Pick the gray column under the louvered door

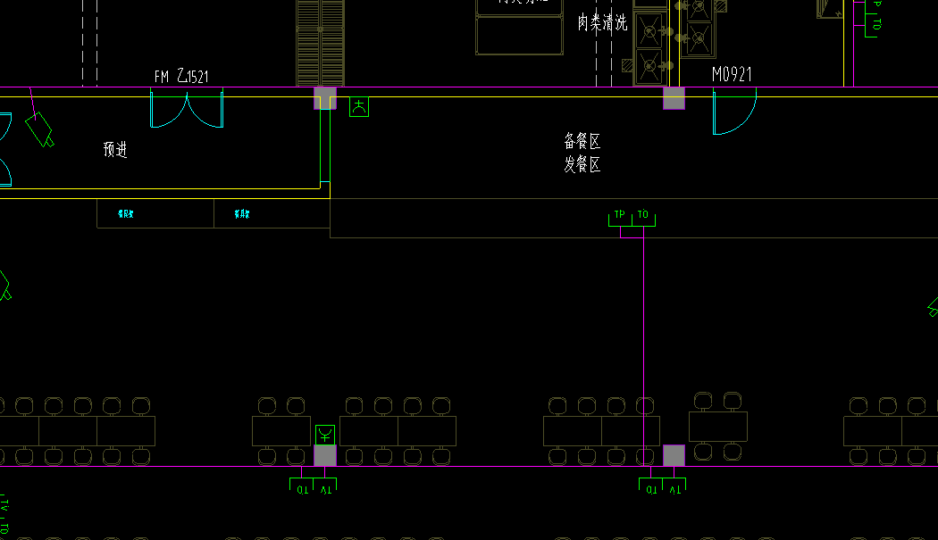pyautogui.click(x=325, y=98)
